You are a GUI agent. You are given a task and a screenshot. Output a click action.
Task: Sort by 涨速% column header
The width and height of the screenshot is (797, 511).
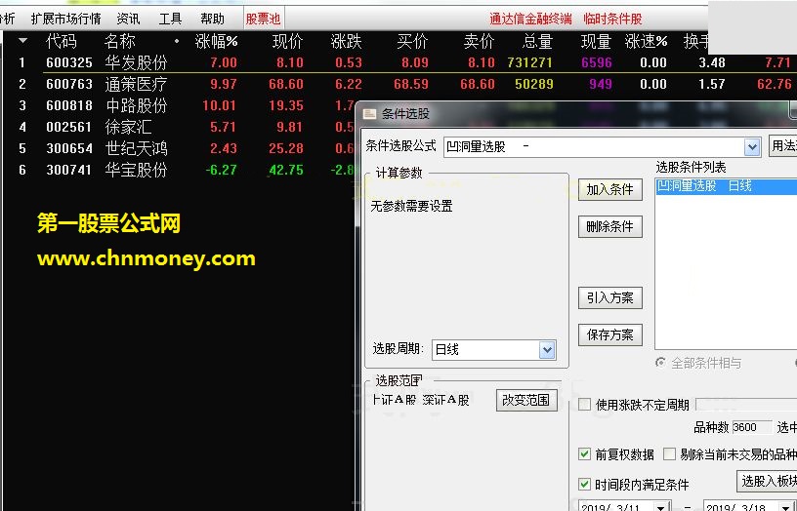click(646, 41)
